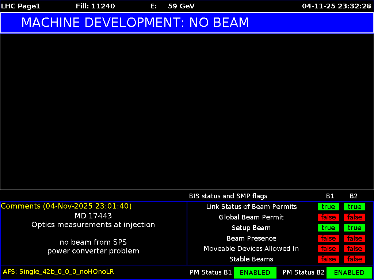Select the B2 Stable Beams false indicator

[354, 259]
